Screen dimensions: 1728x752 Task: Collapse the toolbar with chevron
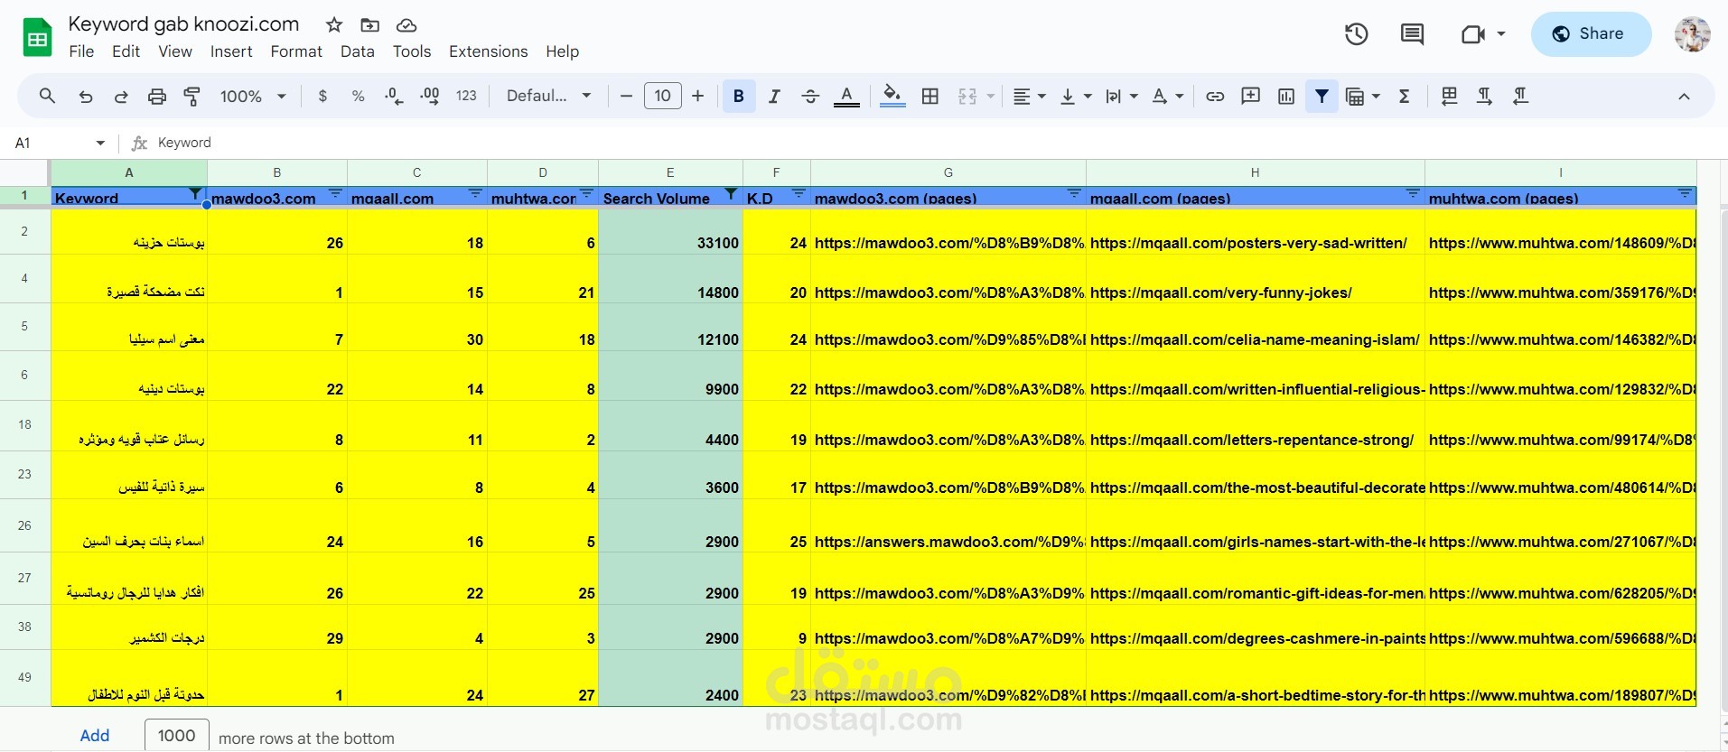(x=1684, y=97)
